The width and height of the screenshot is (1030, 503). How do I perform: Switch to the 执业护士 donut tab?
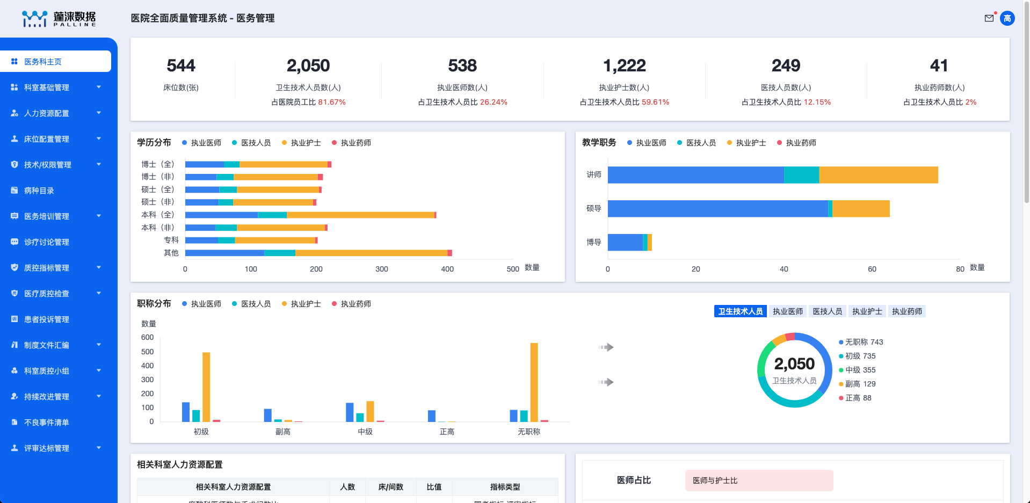point(867,311)
